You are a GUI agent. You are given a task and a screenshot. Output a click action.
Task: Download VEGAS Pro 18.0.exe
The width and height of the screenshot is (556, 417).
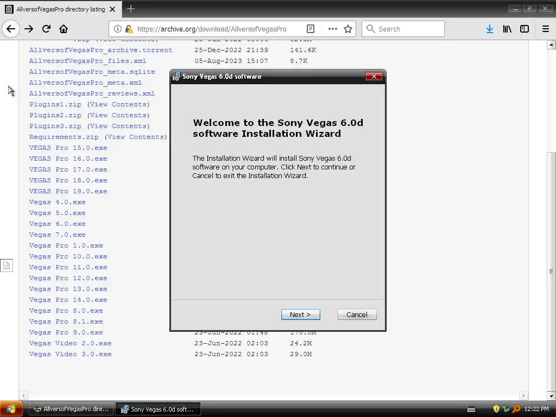pyautogui.click(x=68, y=180)
